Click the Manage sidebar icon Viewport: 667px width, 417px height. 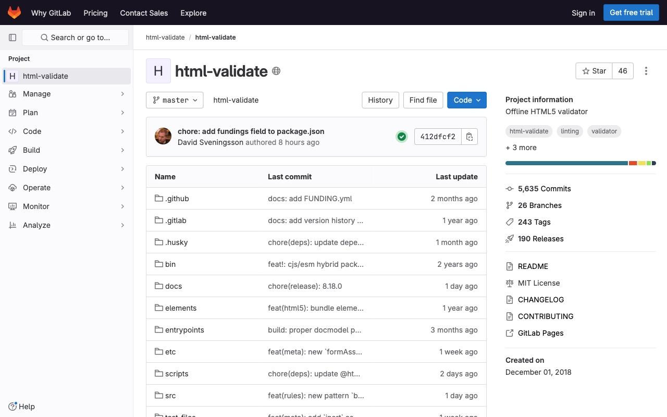click(13, 94)
